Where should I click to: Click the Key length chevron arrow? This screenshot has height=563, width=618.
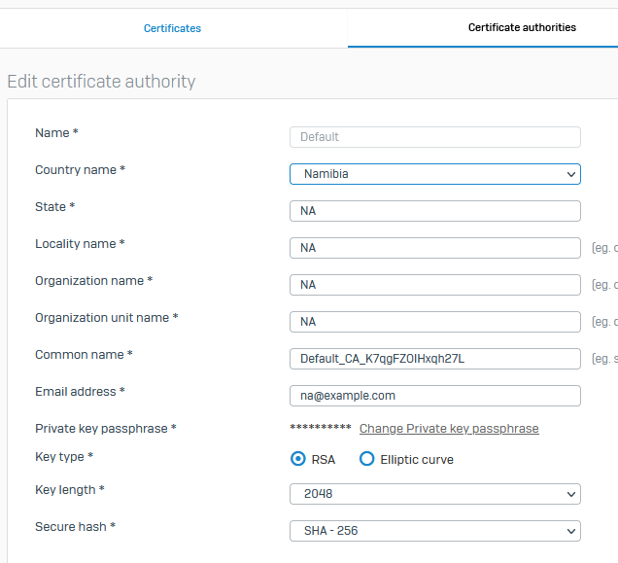coord(571,494)
